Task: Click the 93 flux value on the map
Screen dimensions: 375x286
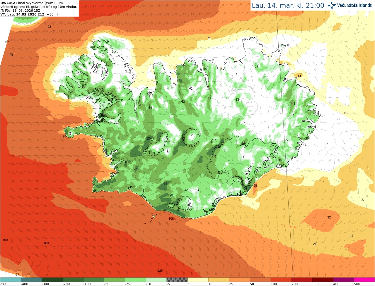Action: pos(49,27)
